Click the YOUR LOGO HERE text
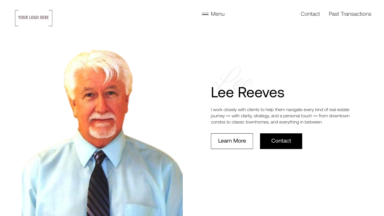This screenshot has height=216, width=384. (x=33, y=17)
